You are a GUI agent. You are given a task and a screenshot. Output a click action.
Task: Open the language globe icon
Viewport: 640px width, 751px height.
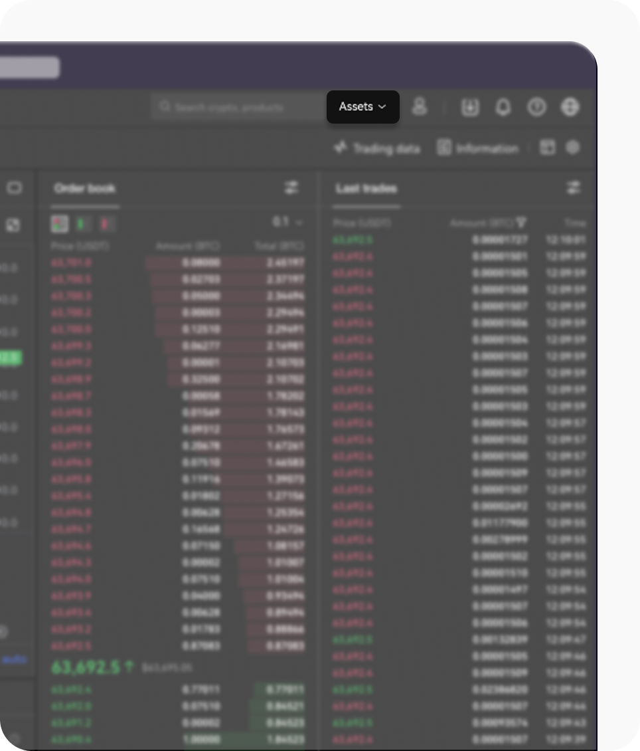[x=570, y=107]
